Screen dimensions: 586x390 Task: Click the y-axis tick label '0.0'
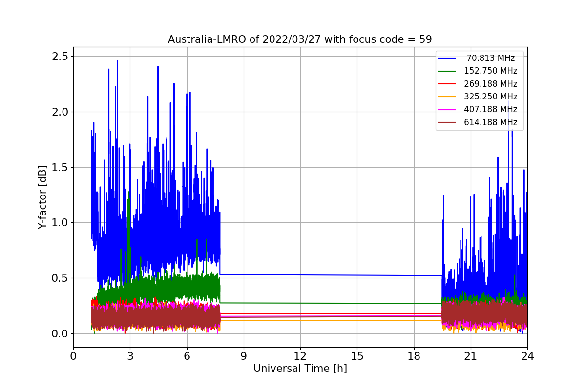click(x=59, y=334)
